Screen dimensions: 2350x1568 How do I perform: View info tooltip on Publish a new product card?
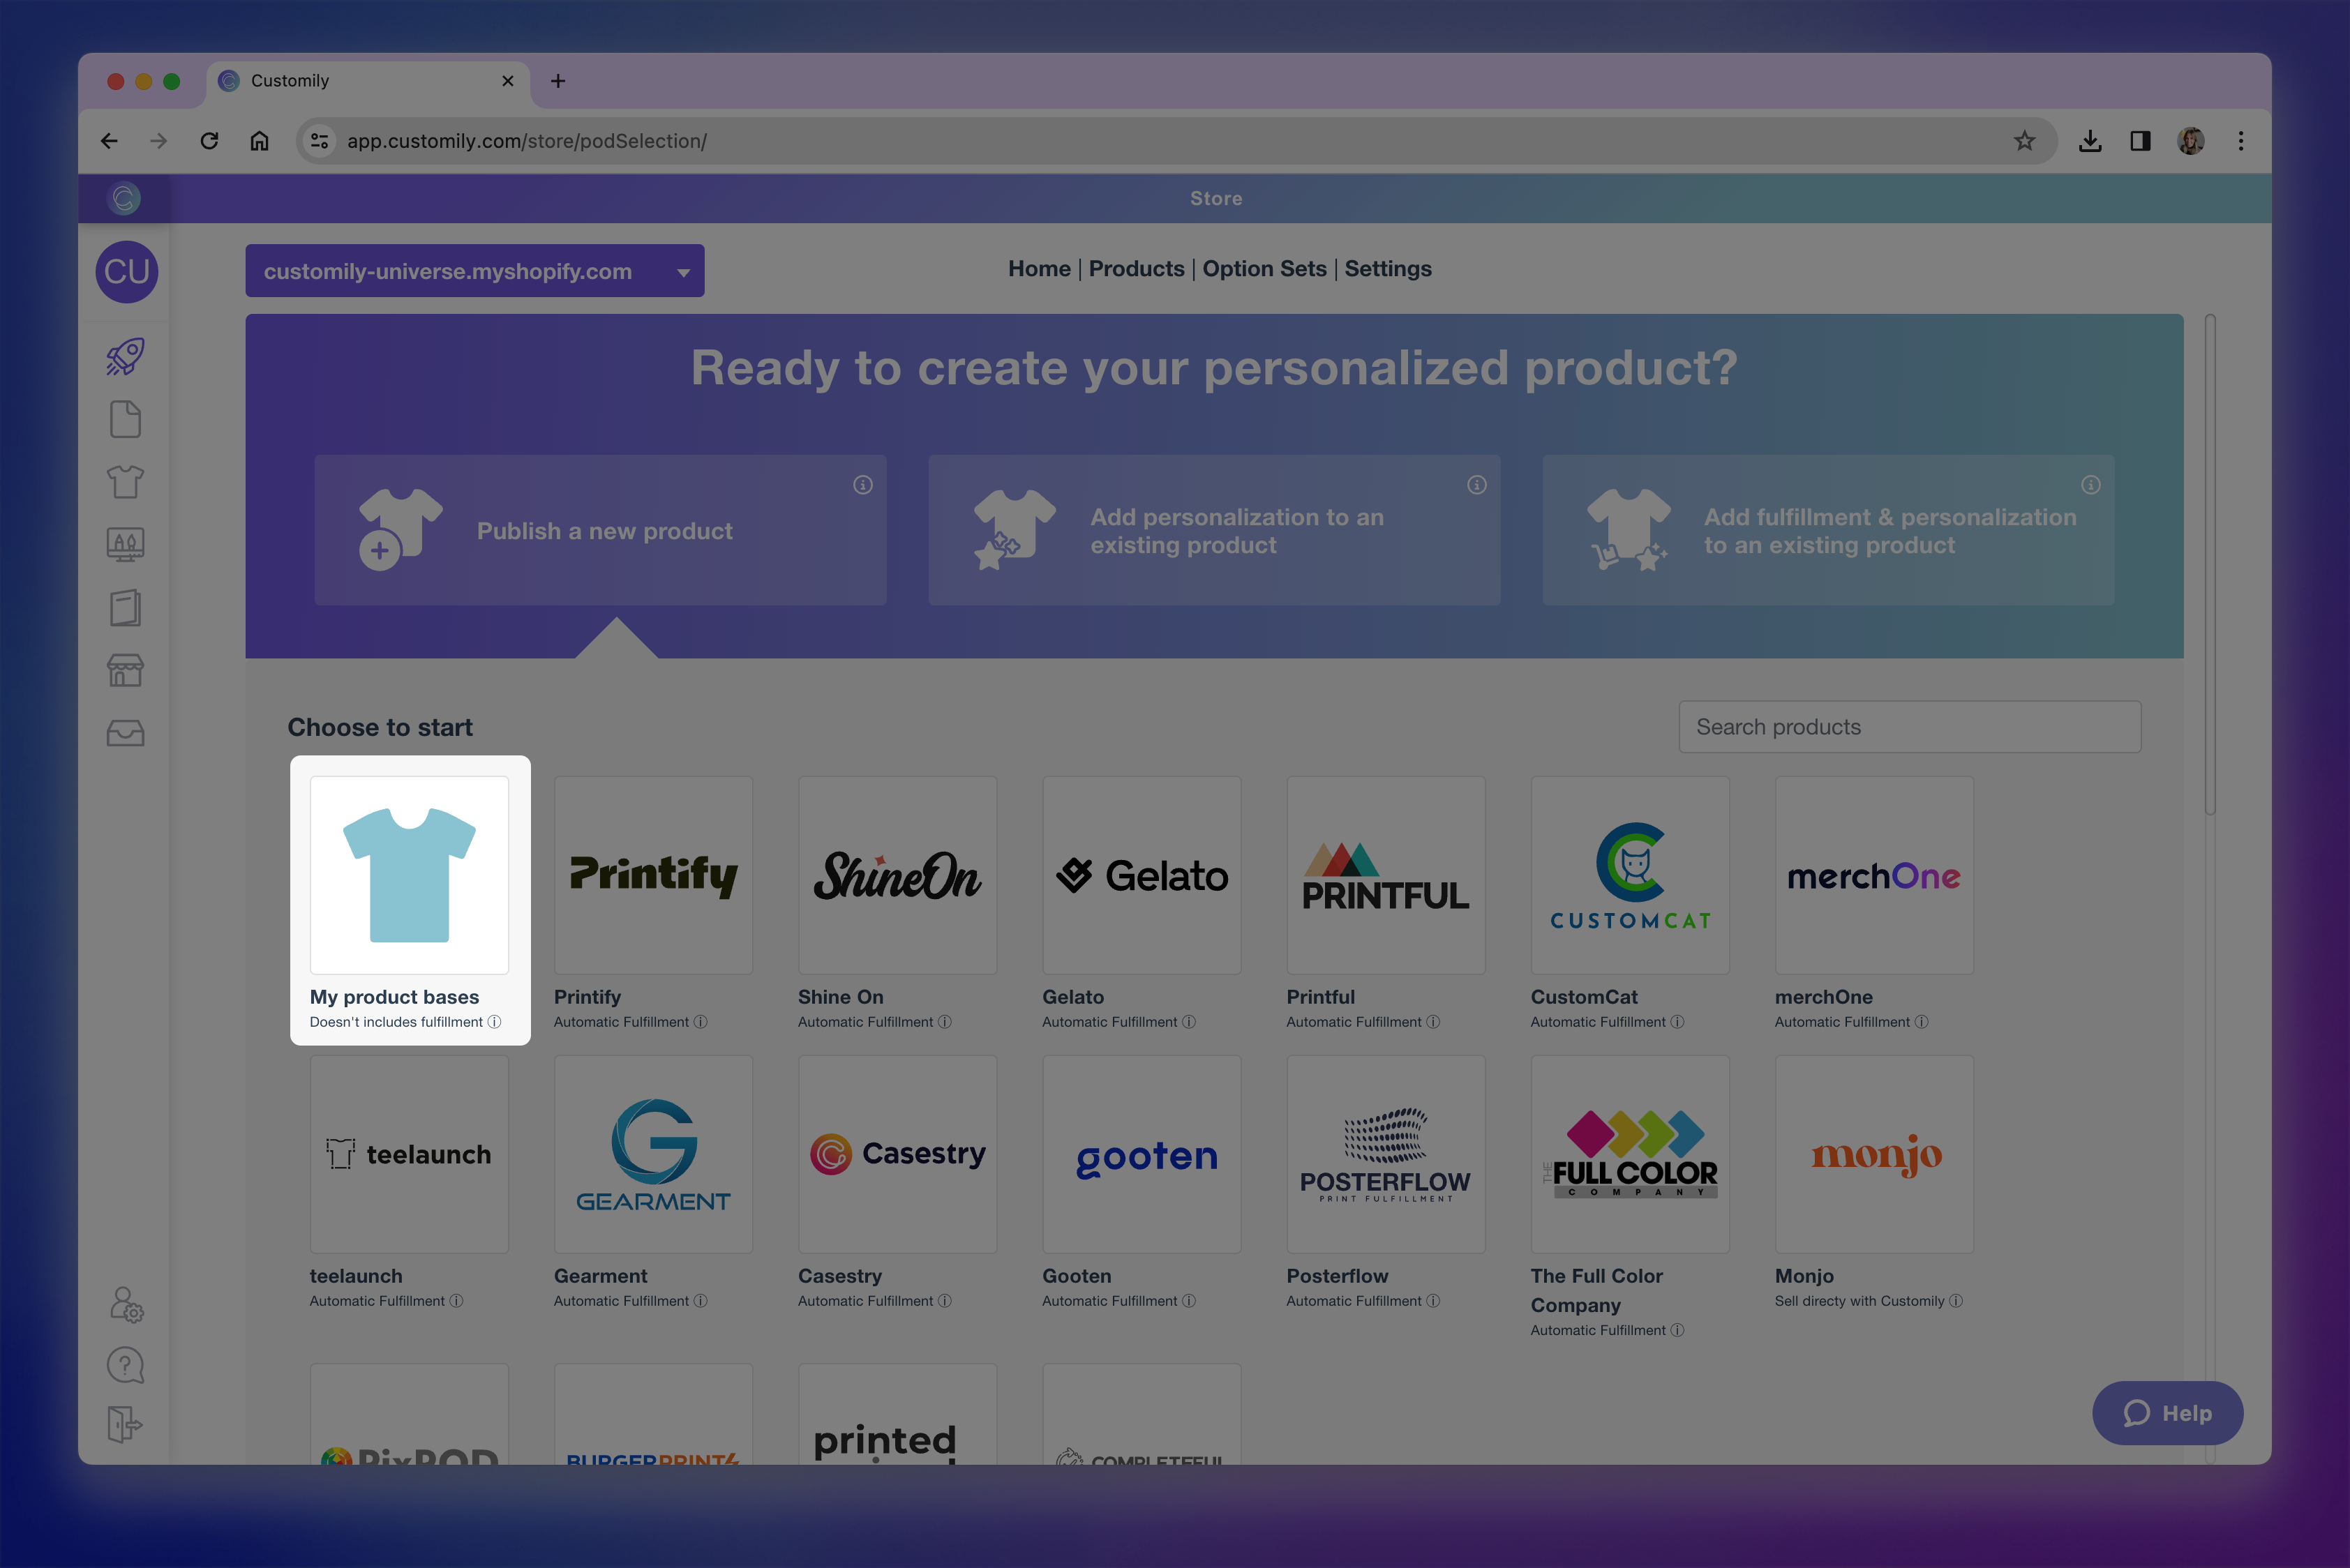tap(862, 485)
